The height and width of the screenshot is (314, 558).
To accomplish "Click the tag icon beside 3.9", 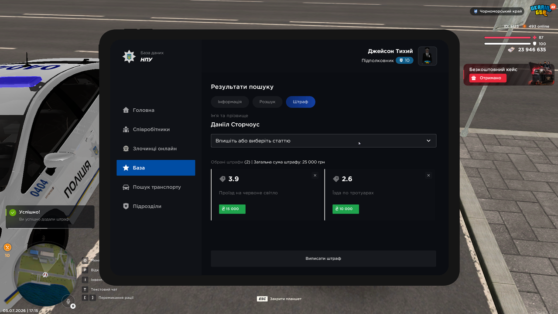I will (x=223, y=179).
